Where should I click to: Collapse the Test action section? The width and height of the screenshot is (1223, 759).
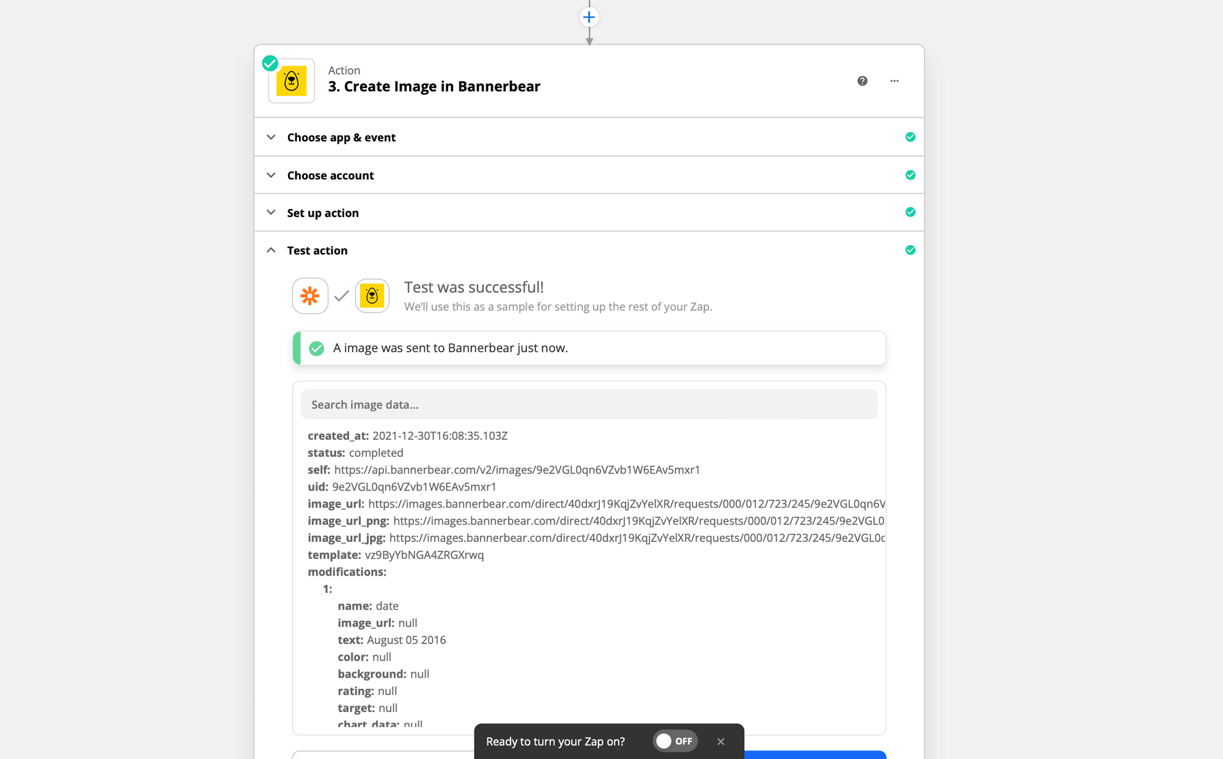pos(317,250)
